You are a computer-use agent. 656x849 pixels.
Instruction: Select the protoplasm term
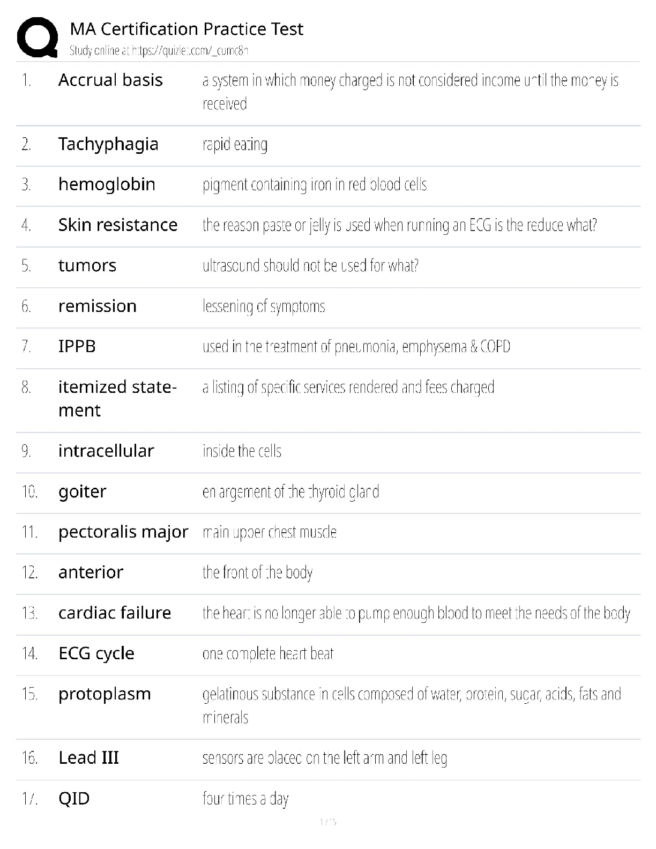(105, 694)
